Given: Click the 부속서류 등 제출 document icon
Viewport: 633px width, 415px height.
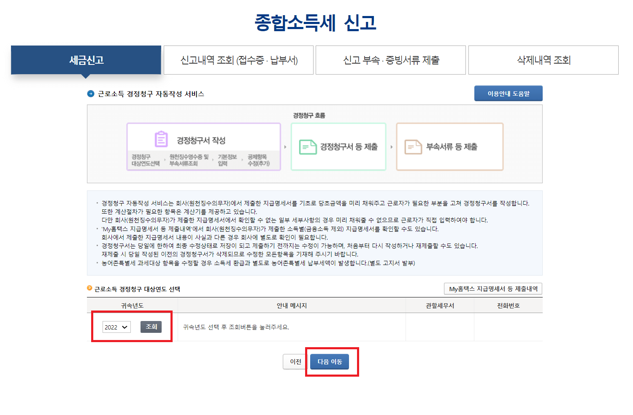Looking at the screenshot, I should tap(413, 147).
